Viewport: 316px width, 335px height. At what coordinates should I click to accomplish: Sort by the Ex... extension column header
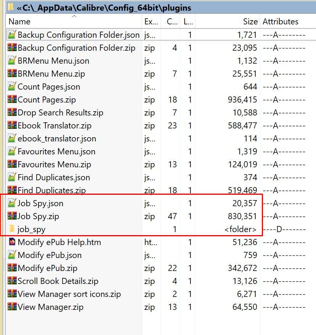[x=151, y=22]
